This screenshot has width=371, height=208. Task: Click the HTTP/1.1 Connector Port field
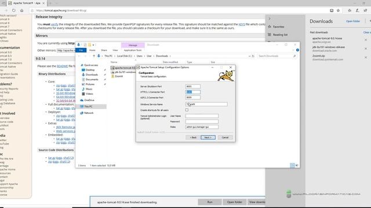click(x=193, y=92)
